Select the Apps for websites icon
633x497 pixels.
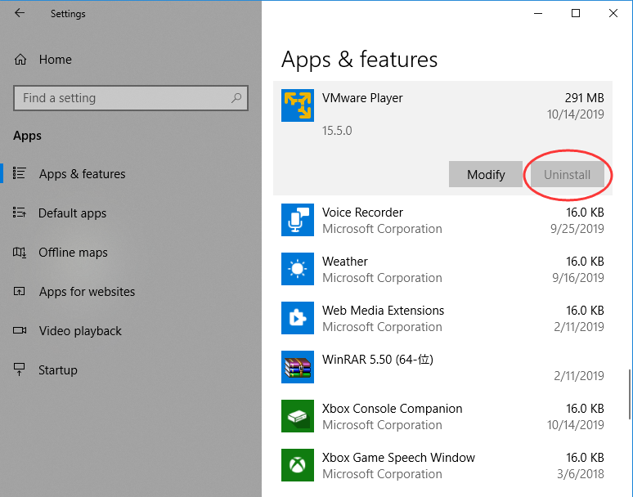pyautogui.click(x=19, y=291)
